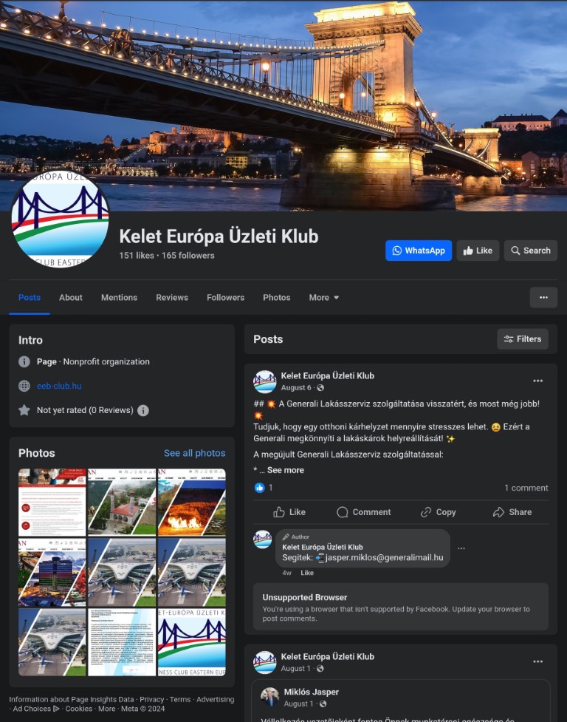567x722 pixels.
Task: Copy the post link
Action: [x=438, y=512]
